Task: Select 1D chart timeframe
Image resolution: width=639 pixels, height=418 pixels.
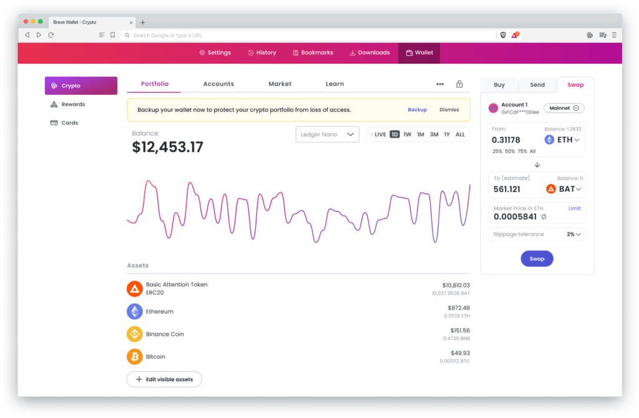Action: [394, 134]
